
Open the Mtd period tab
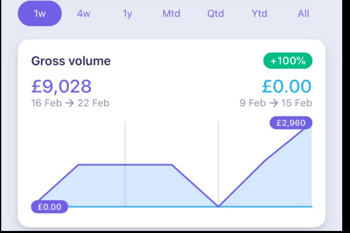coord(172,14)
